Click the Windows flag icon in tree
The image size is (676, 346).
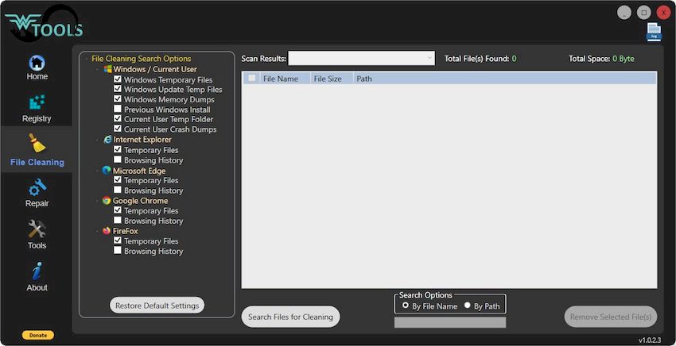[x=108, y=69]
